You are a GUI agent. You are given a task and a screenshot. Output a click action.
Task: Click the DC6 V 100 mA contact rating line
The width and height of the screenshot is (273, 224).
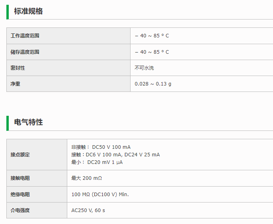[115, 155]
